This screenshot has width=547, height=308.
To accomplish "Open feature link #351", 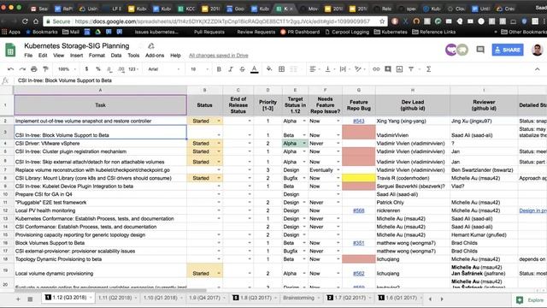I will (x=358, y=243).
